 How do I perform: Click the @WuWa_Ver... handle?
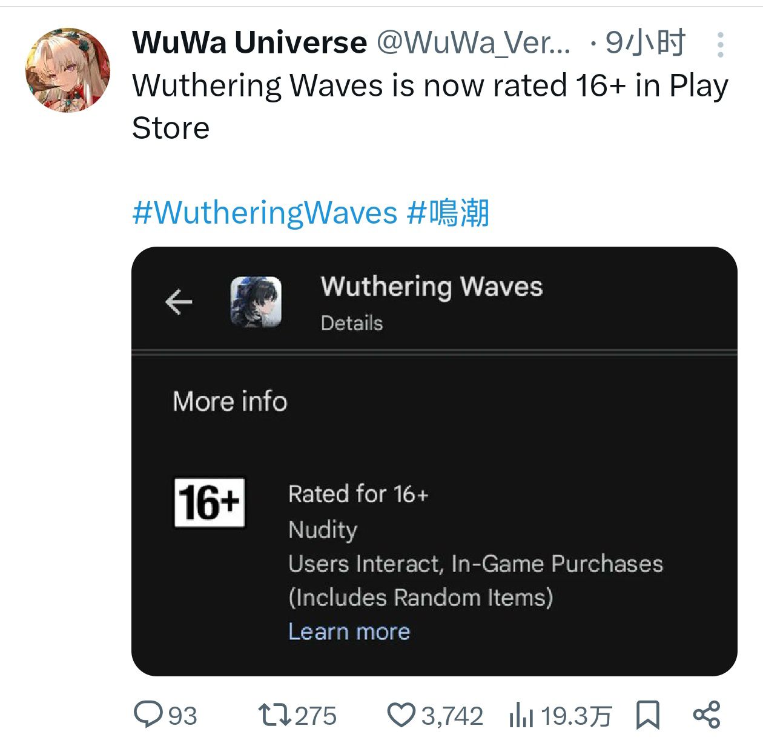coord(474,42)
